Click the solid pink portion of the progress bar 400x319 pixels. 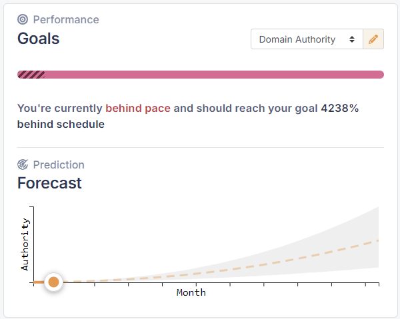pos(213,75)
